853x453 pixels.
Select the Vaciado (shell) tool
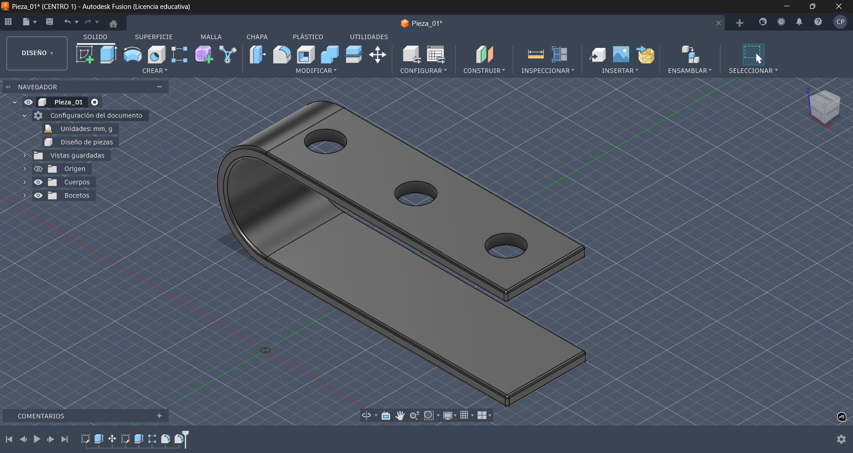coord(306,54)
